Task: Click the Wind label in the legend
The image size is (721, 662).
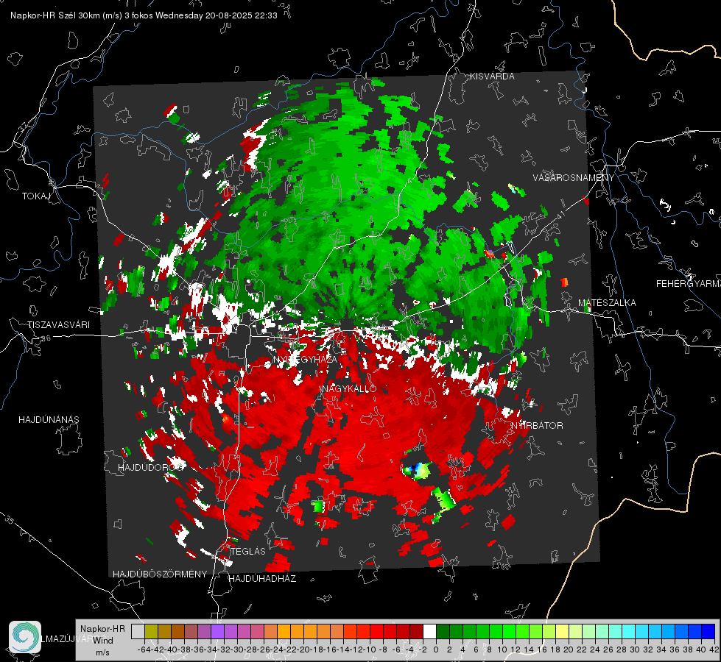Action: point(103,641)
